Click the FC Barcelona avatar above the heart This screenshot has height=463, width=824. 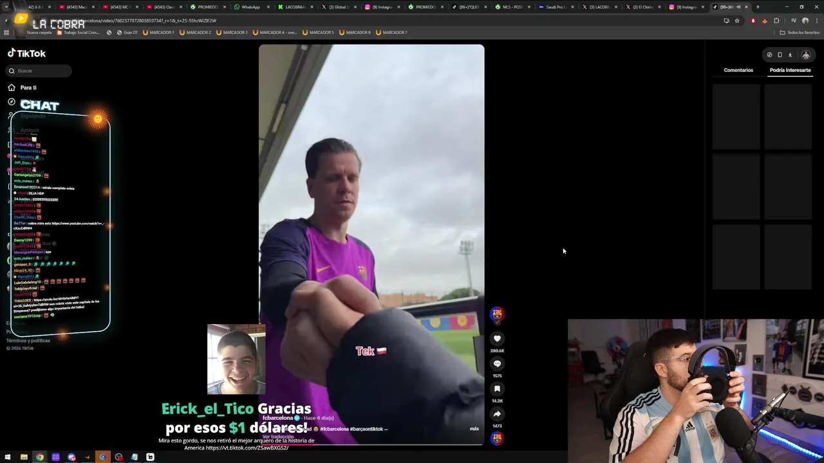tap(497, 314)
